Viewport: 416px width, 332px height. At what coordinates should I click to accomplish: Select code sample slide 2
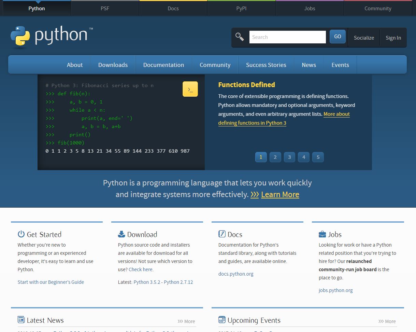coord(275,157)
